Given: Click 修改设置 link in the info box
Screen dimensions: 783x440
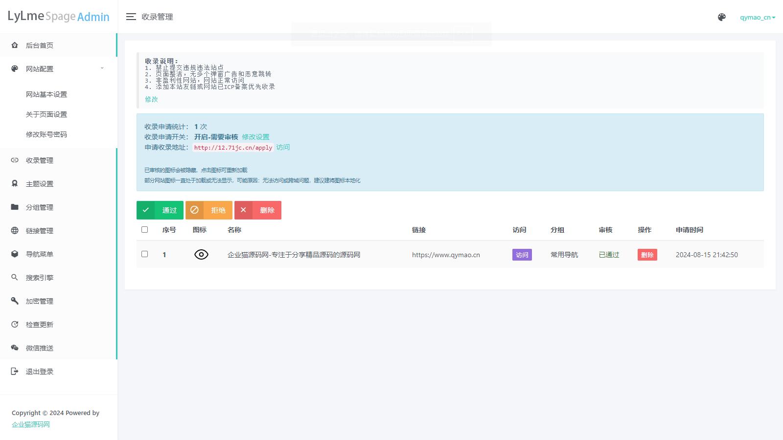Looking at the screenshot, I should [255, 137].
